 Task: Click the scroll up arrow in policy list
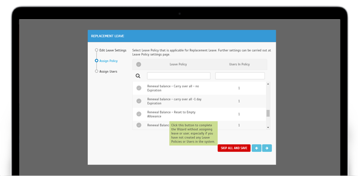pyautogui.click(x=268, y=84)
